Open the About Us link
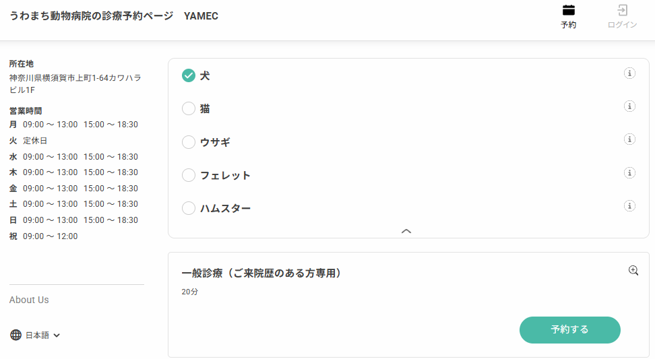 [x=29, y=300]
